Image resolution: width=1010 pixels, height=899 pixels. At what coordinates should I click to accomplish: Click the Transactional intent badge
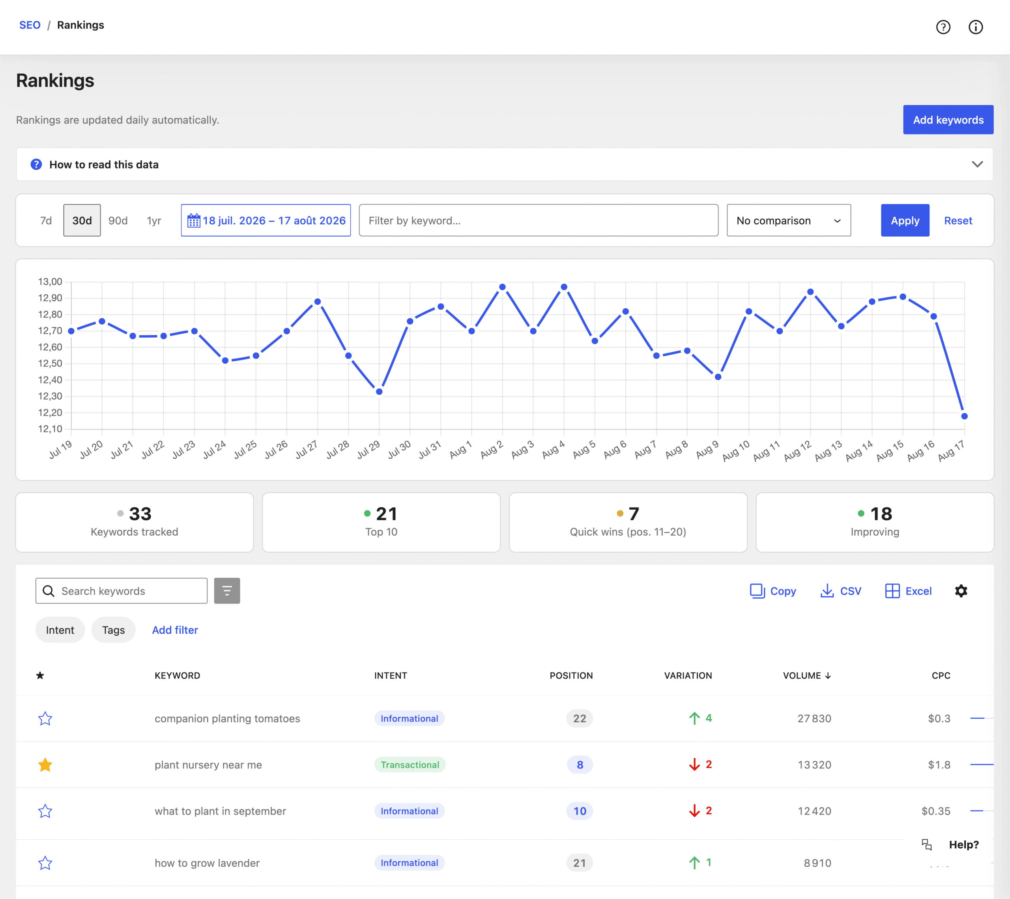[x=410, y=764]
